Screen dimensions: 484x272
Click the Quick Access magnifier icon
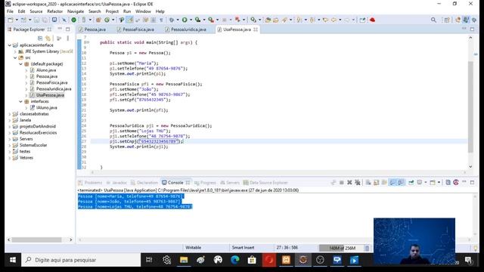(433, 20)
